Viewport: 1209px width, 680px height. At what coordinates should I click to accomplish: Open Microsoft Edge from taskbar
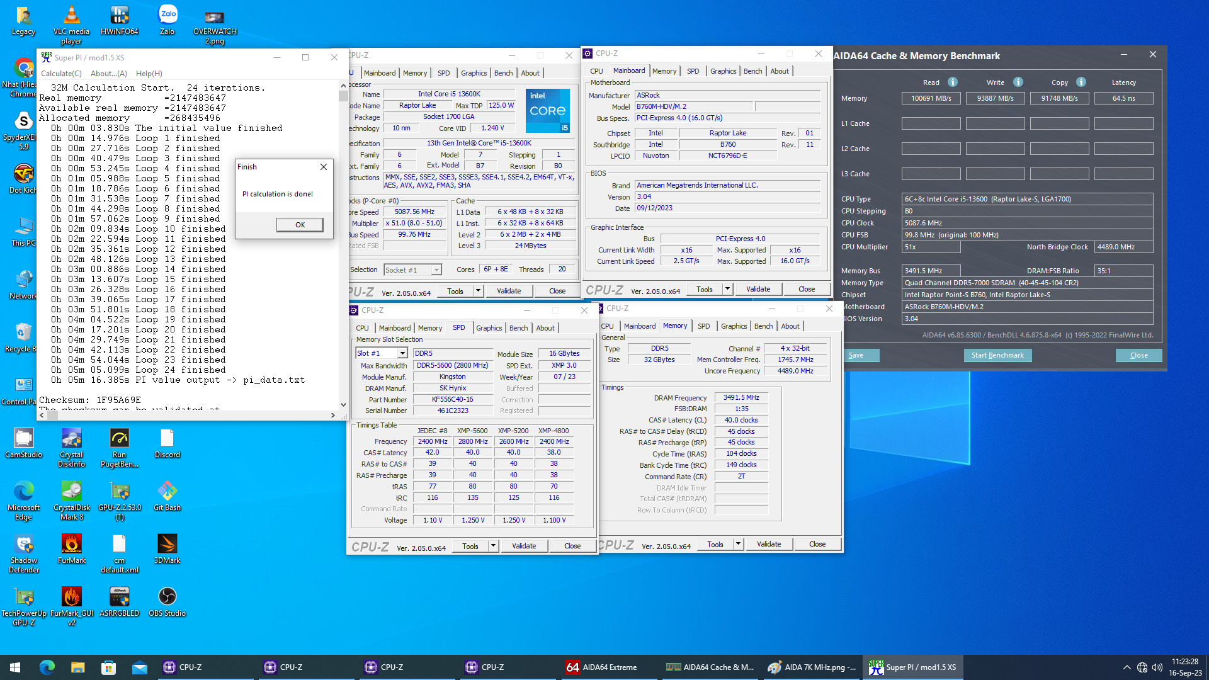click(x=47, y=667)
